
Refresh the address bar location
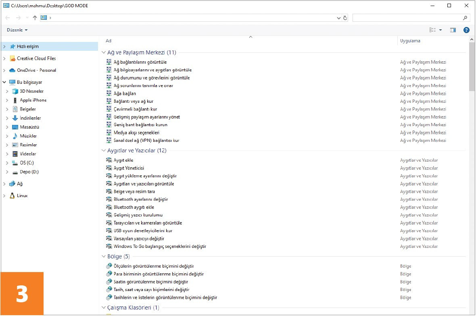pyautogui.click(x=345, y=18)
